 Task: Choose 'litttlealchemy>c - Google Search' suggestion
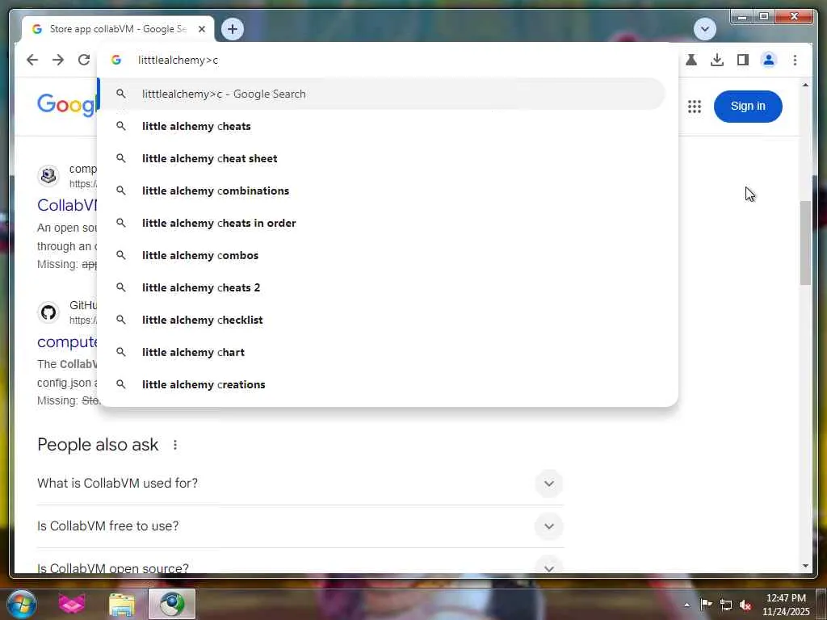(382, 94)
